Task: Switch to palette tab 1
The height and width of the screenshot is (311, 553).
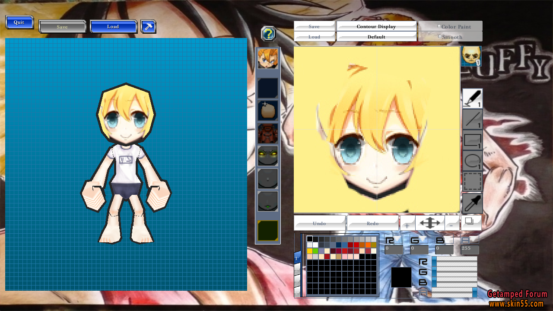Action: 297,257
